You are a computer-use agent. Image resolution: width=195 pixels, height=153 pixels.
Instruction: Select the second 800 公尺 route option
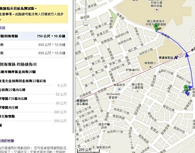pyautogui.click(x=34, y=45)
